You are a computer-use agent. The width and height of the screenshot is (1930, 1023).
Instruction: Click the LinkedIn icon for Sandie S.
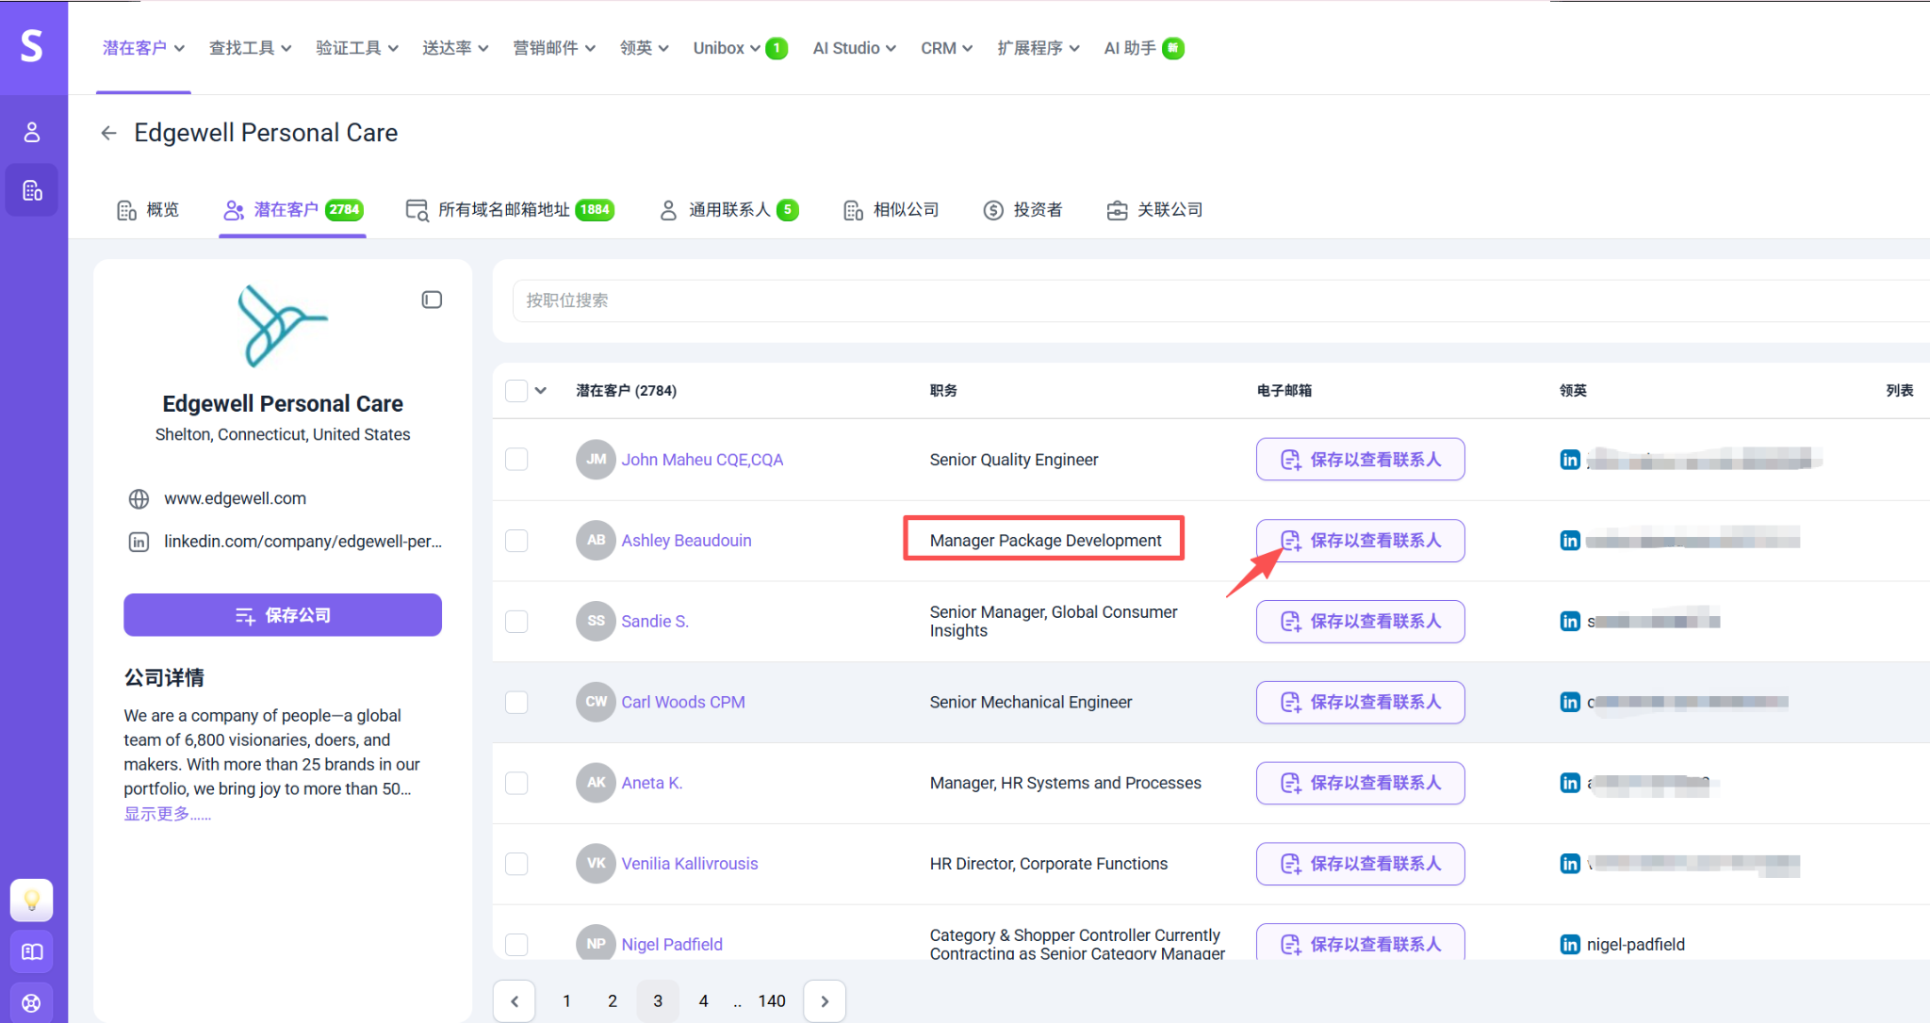tap(1570, 622)
